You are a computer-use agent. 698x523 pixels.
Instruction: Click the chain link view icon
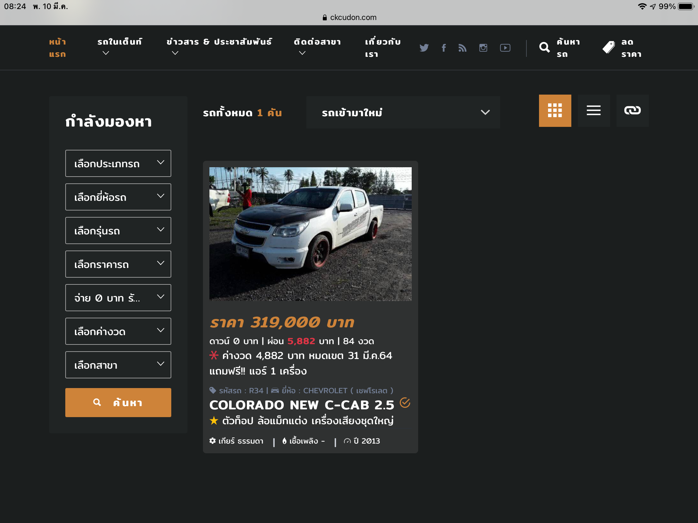pyautogui.click(x=632, y=110)
